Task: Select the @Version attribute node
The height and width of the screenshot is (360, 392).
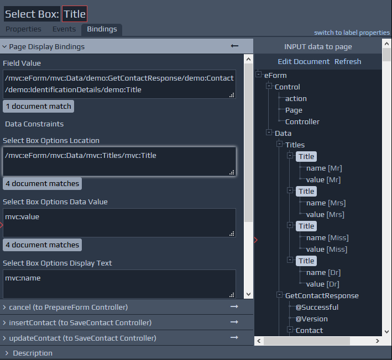Action: coord(311,319)
